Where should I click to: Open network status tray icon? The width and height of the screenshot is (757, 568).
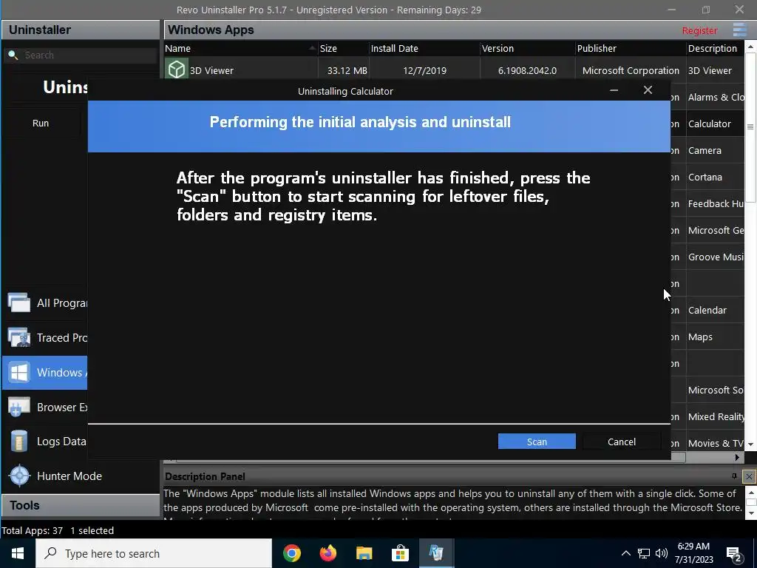pos(644,553)
